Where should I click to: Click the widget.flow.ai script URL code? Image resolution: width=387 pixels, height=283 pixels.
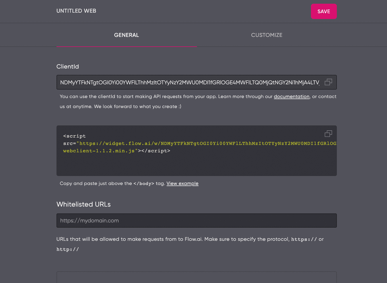(x=206, y=143)
